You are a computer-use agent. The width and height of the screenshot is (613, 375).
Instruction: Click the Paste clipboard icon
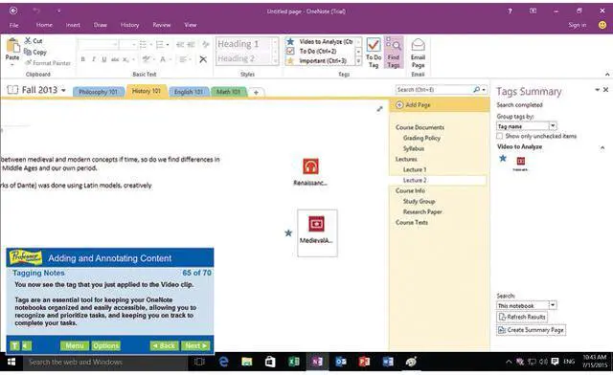(x=12, y=45)
